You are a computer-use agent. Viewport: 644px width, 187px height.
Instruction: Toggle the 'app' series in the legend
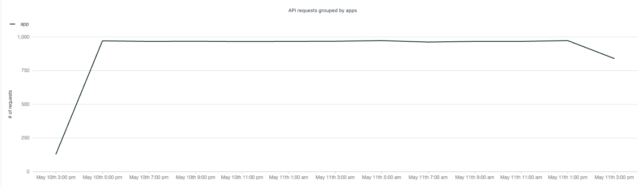click(x=25, y=24)
